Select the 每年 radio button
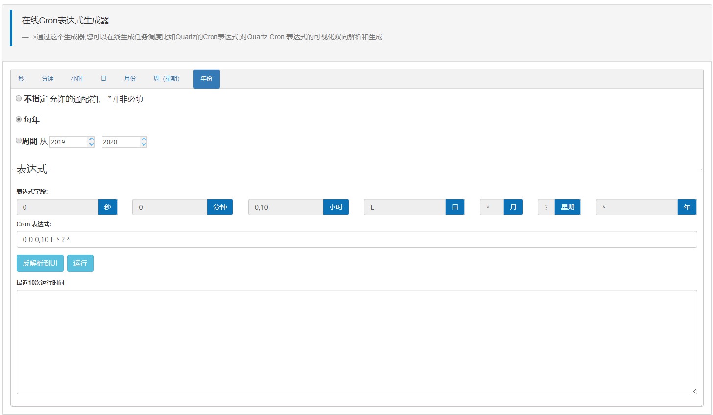This screenshot has height=415, width=713. [19, 119]
